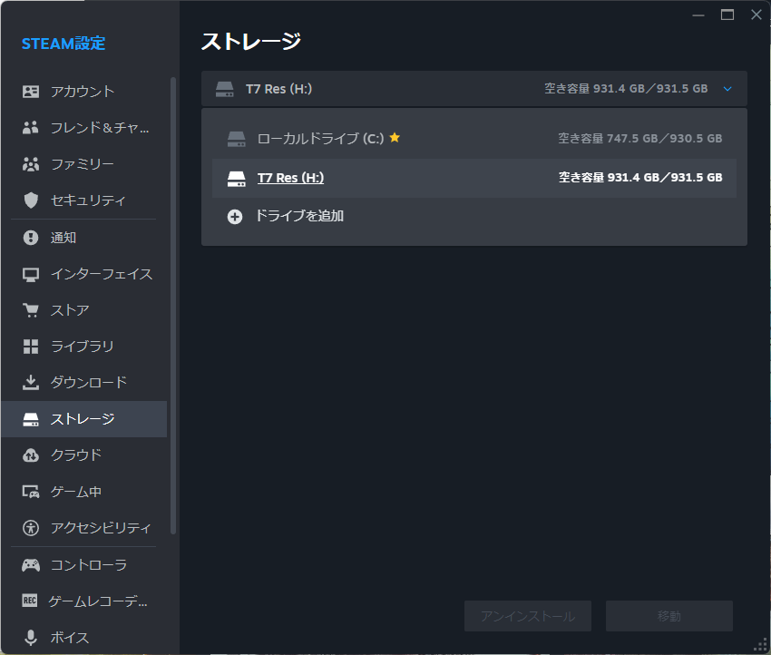Click the Accessibility icon in the sidebar
This screenshot has height=655, width=771.
[x=31, y=528]
